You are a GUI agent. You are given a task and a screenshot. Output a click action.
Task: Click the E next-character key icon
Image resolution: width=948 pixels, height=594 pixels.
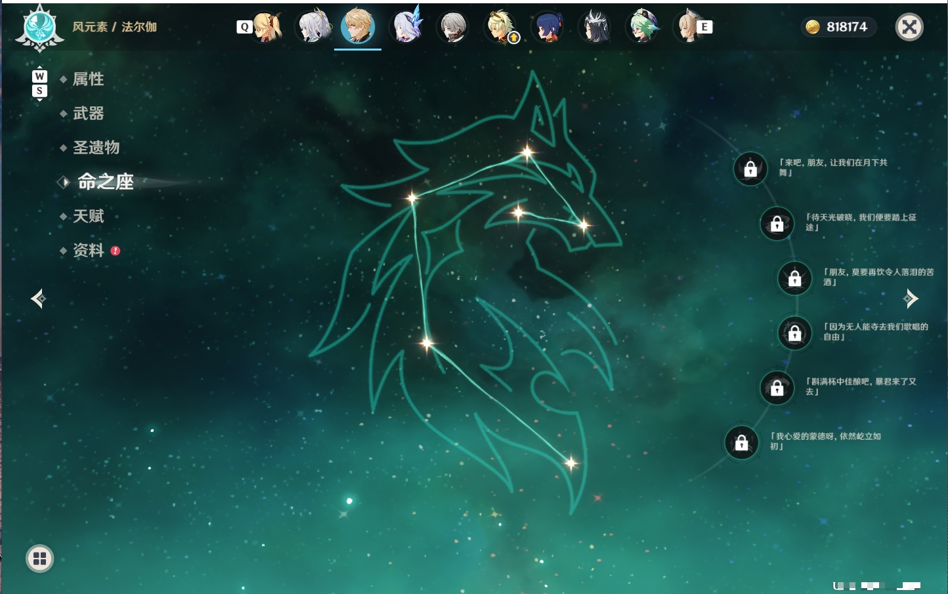[704, 27]
